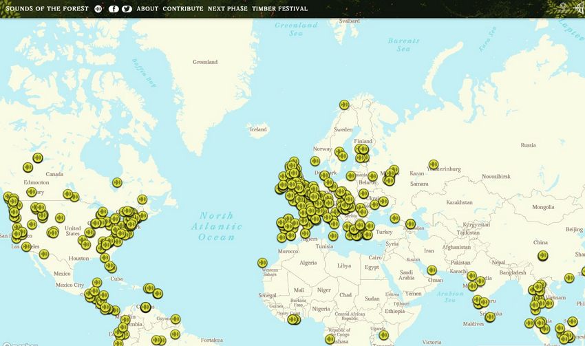Screen dimensions: 585x346
Task: Play the marker beside the Calgary label
Action: (x=32, y=192)
